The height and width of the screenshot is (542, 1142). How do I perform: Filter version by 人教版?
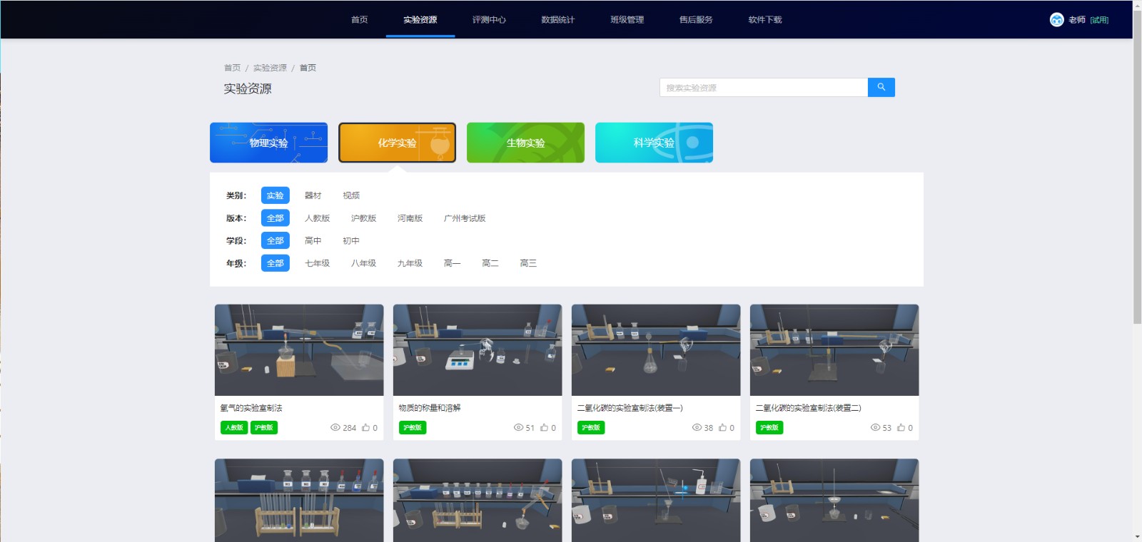tap(317, 218)
